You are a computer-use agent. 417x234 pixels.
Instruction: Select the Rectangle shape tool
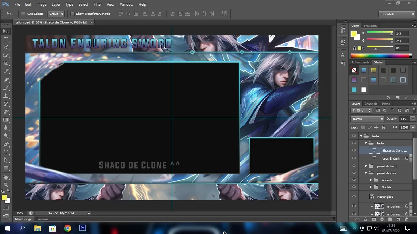coord(6,168)
